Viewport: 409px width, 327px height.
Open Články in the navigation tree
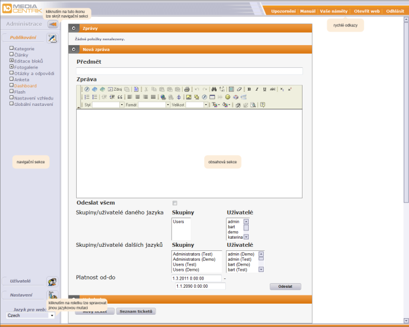pos(21,55)
